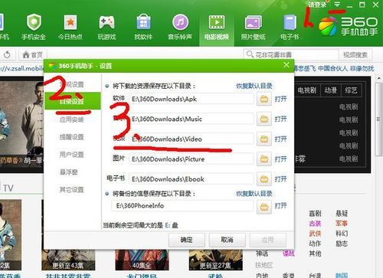Click 打开 next to 360PhoneInfo path

pyautogui.click(x=280, y=205)
